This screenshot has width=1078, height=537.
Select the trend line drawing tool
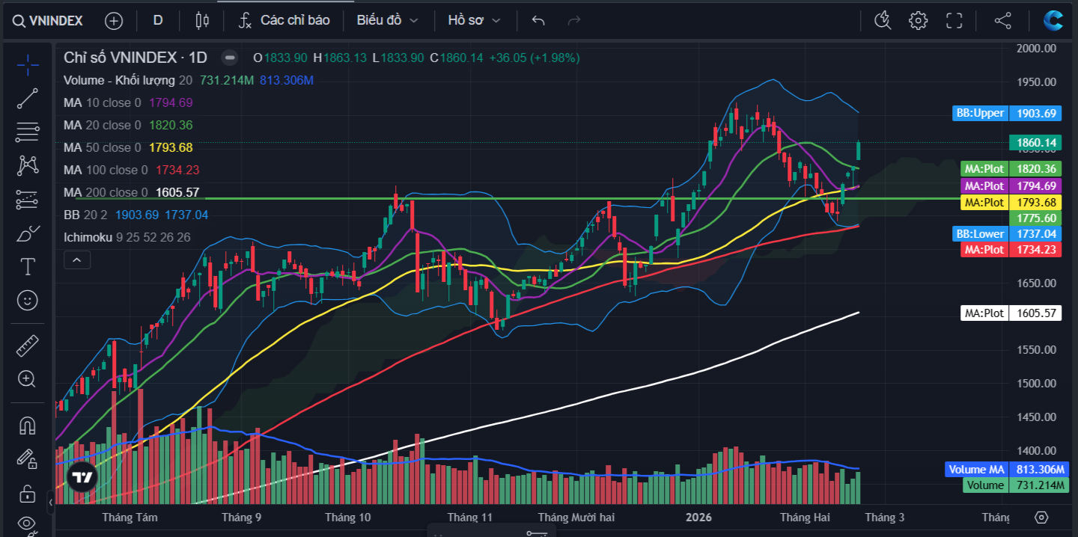click(x=28, y=99)
